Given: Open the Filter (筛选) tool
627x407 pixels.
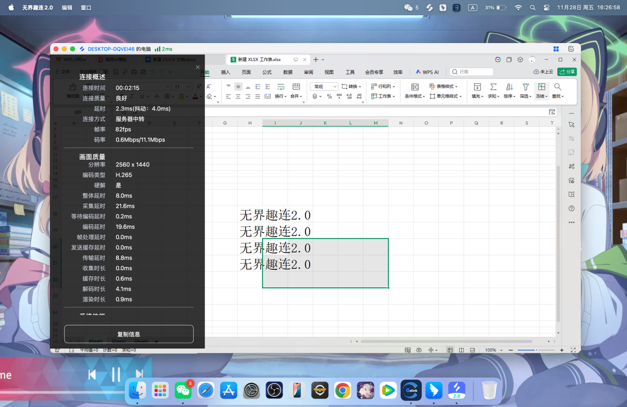Looking at the screenshot, I should point(525,87).
